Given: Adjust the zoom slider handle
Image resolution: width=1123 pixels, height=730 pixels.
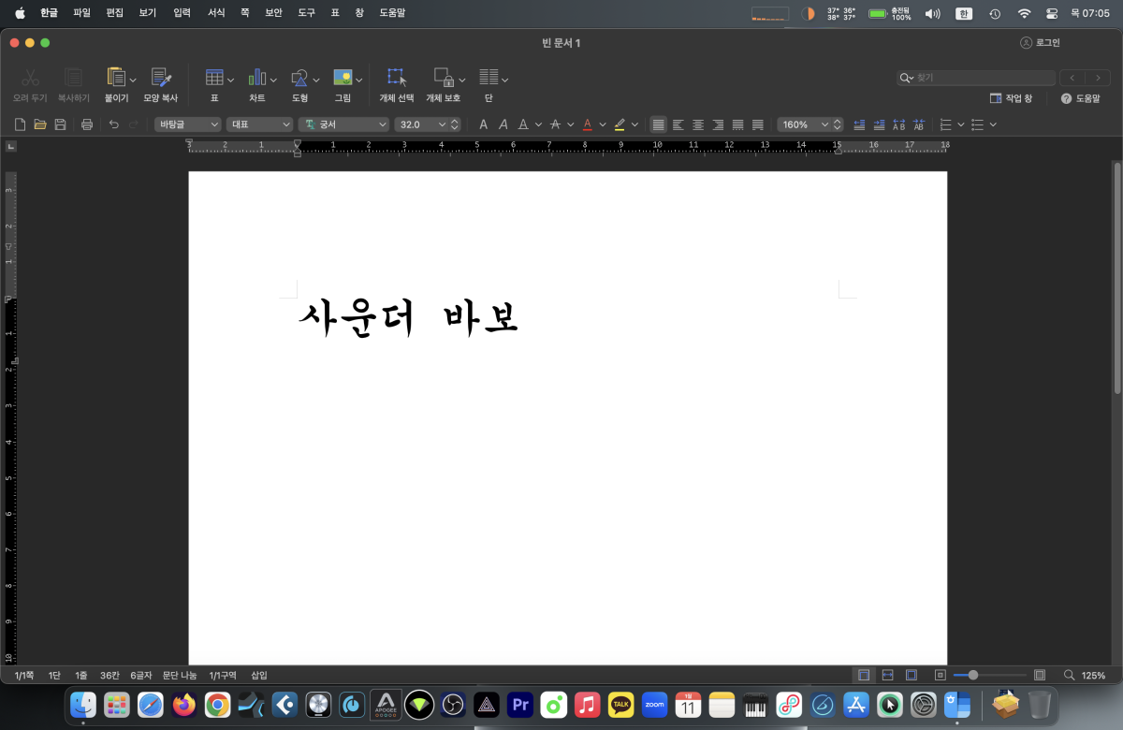Looking at the screenshot, I should [x=973, y=675].
